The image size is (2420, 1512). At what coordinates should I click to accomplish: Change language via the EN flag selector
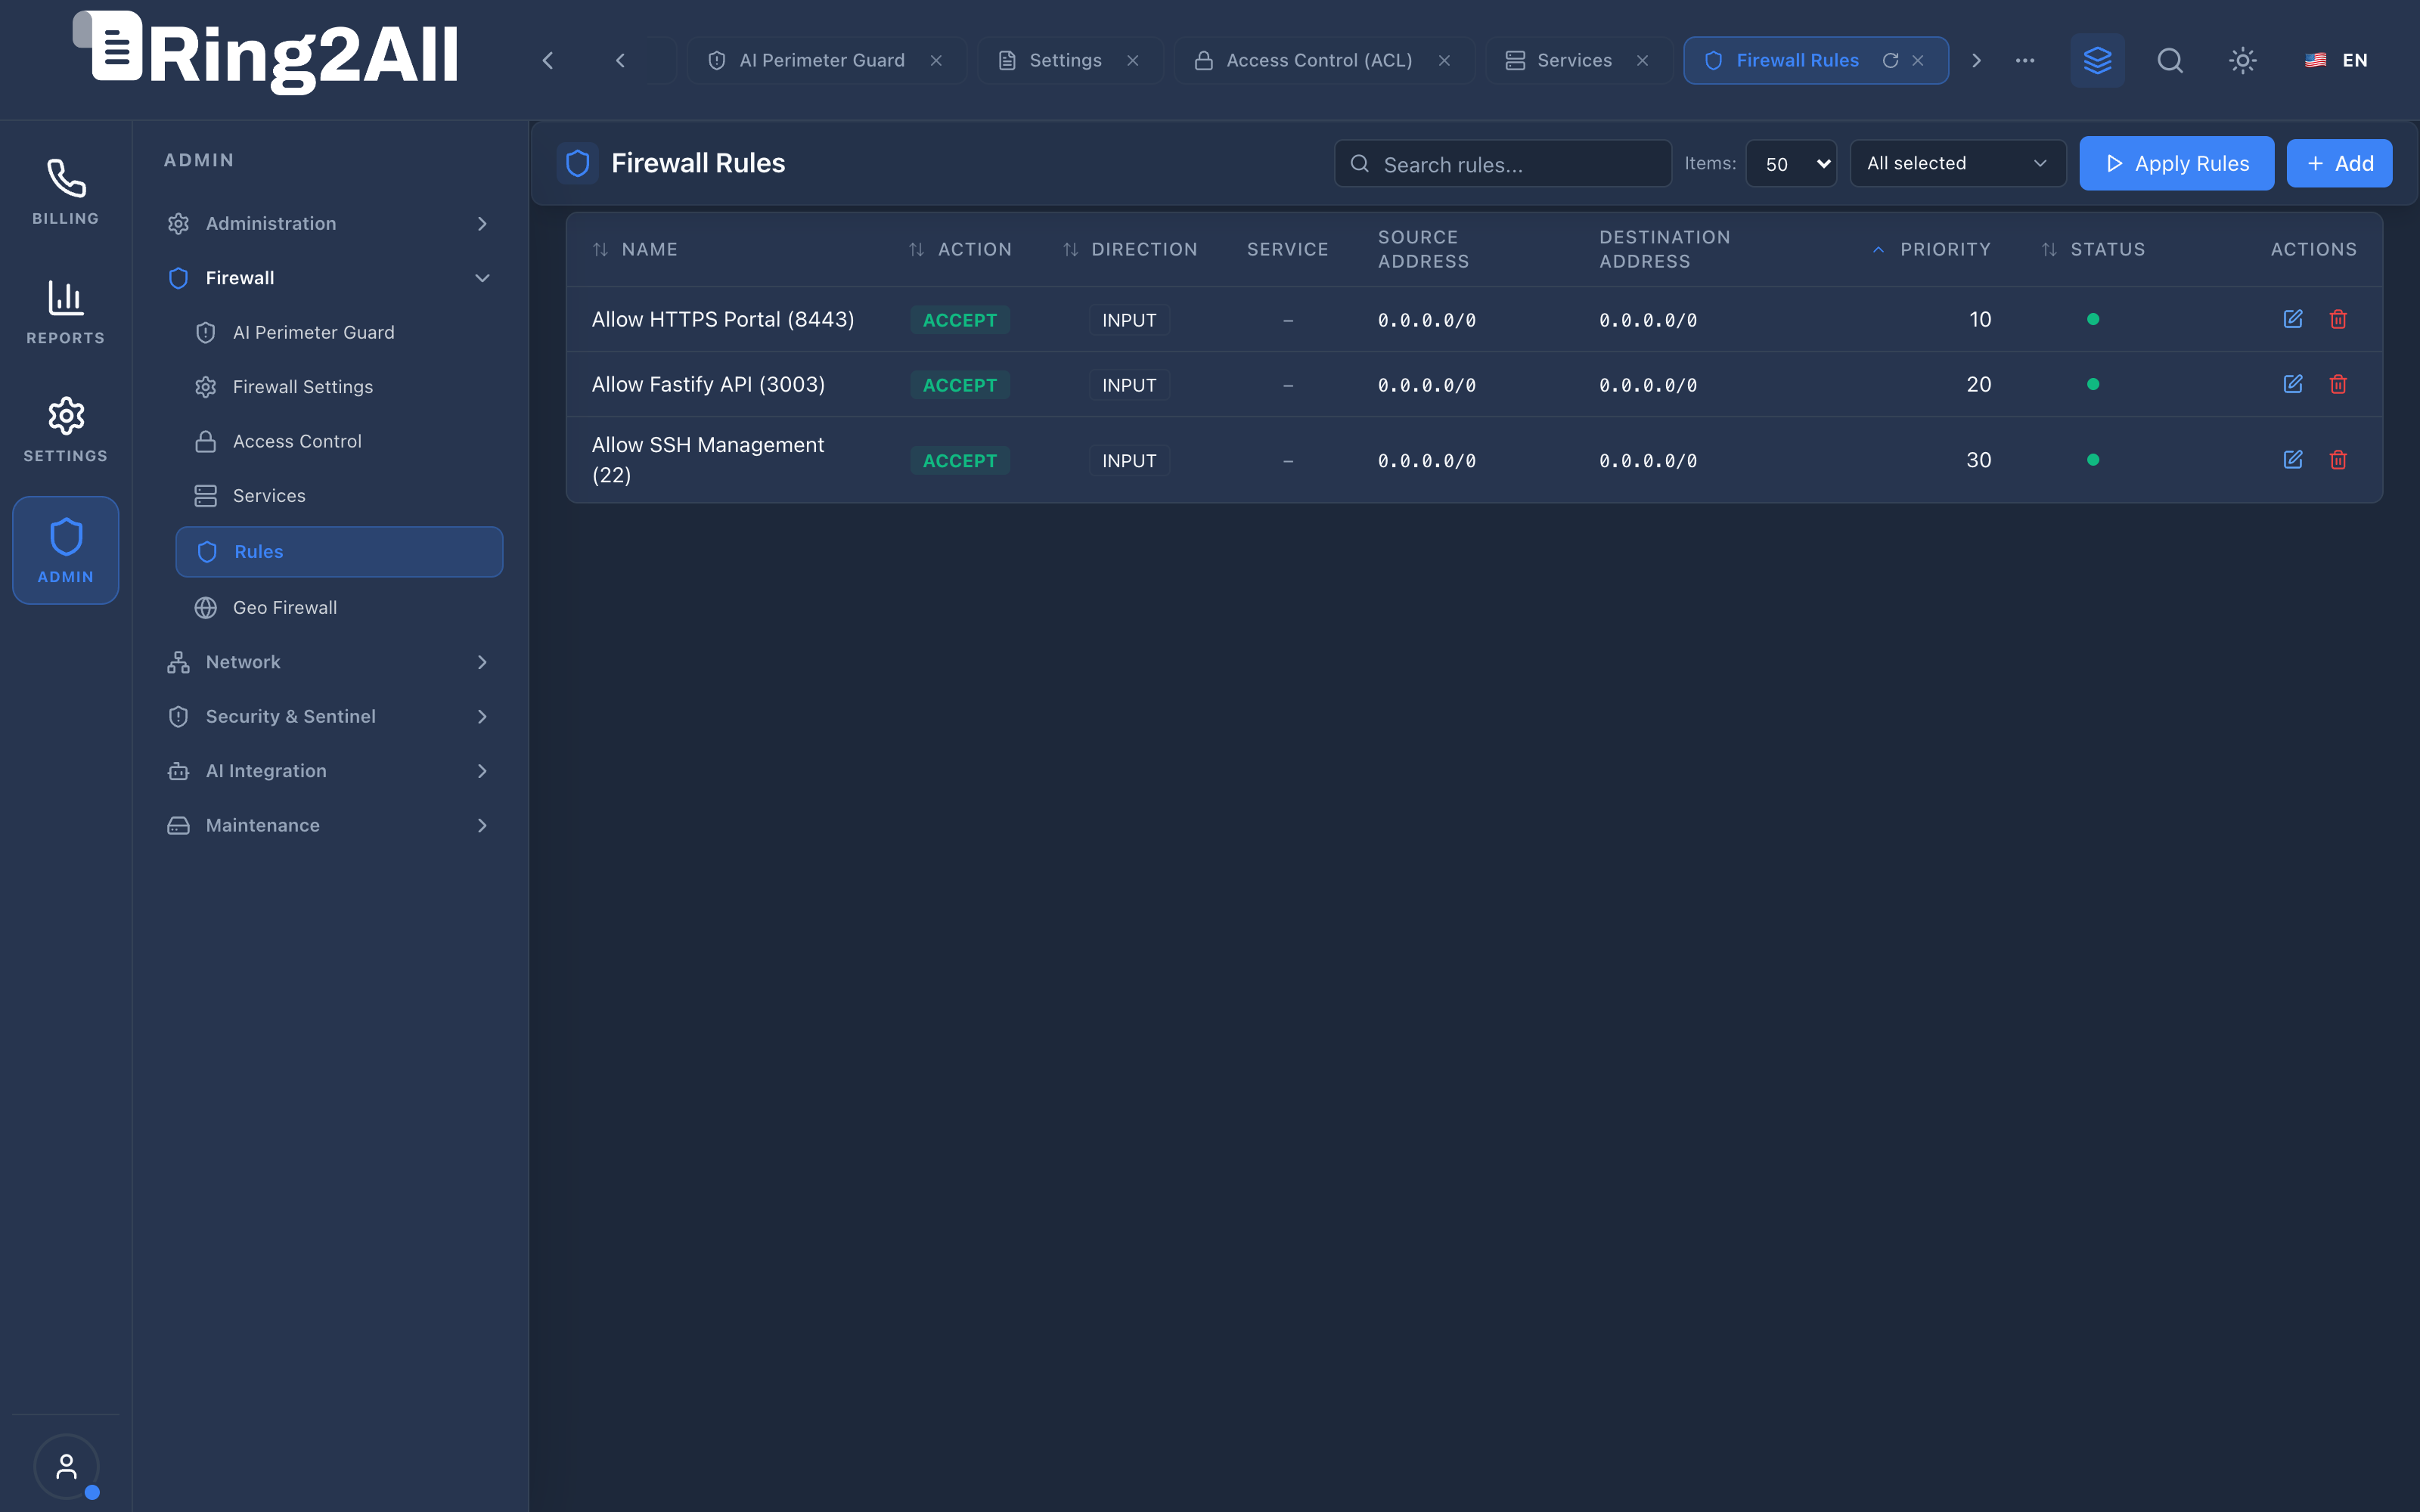(2336, 60)
